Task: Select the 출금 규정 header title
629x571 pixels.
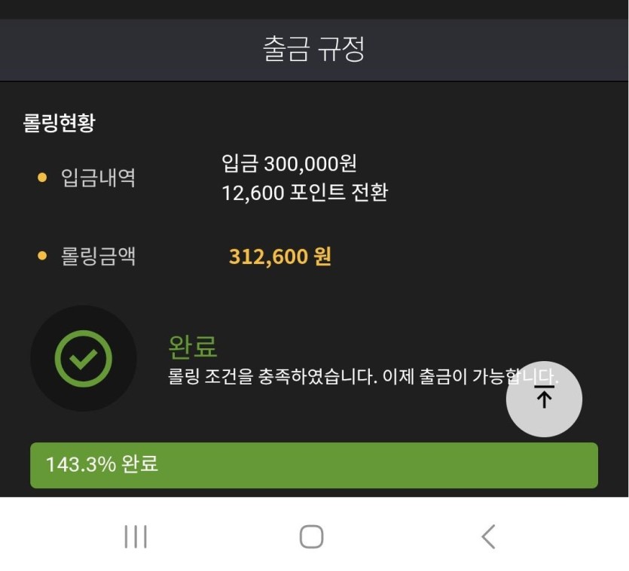Action: (x=314, y=50)
